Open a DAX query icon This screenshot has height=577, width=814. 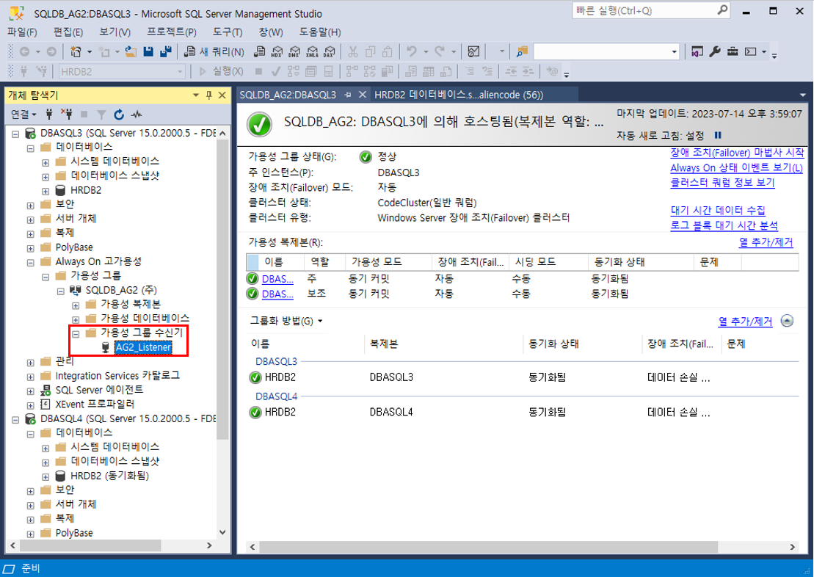(329, 51)
